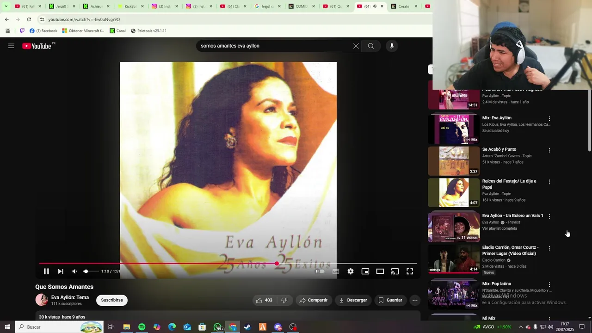Click the address bar URL
This screenshot has width=592, height=333.
(x=84, y=19)
